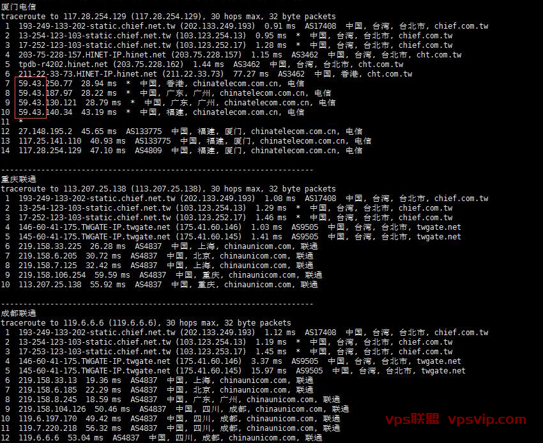Click IP 219.158.104.126 in 成都 trace

pyautogui.click(x=52, y=409)
